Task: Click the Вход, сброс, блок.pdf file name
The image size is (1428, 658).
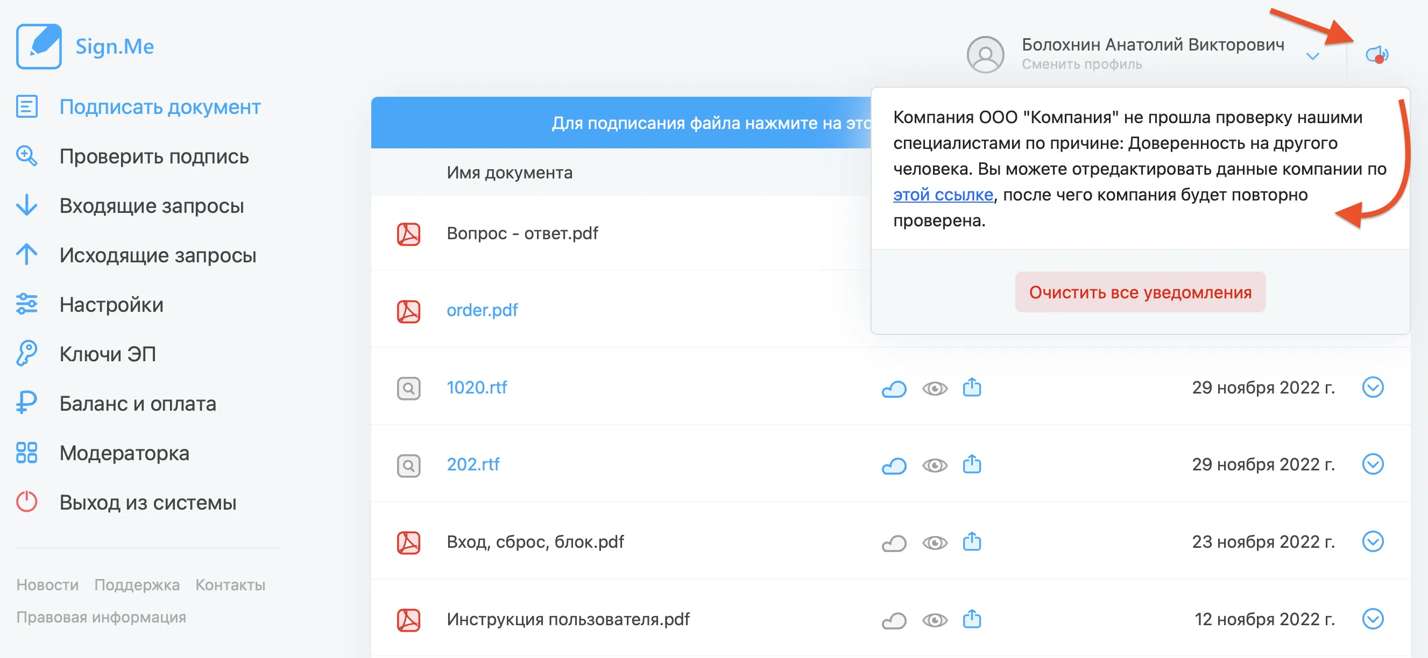Action: click(x=535, y=542)
